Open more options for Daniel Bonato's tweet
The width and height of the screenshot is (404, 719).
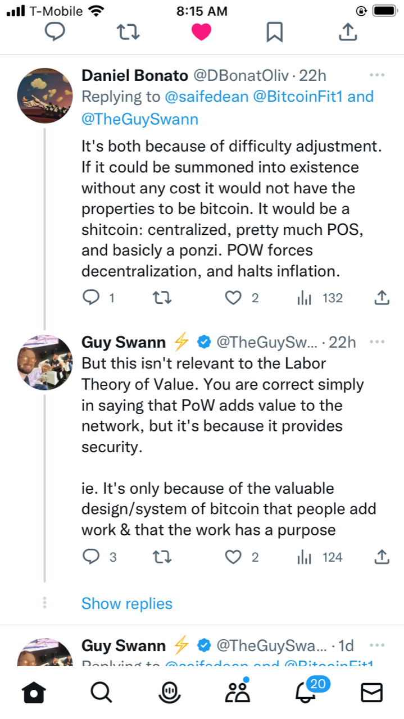376,75
